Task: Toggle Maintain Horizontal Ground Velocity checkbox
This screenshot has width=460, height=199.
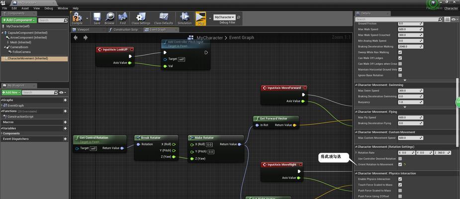Action: [400, 70]
